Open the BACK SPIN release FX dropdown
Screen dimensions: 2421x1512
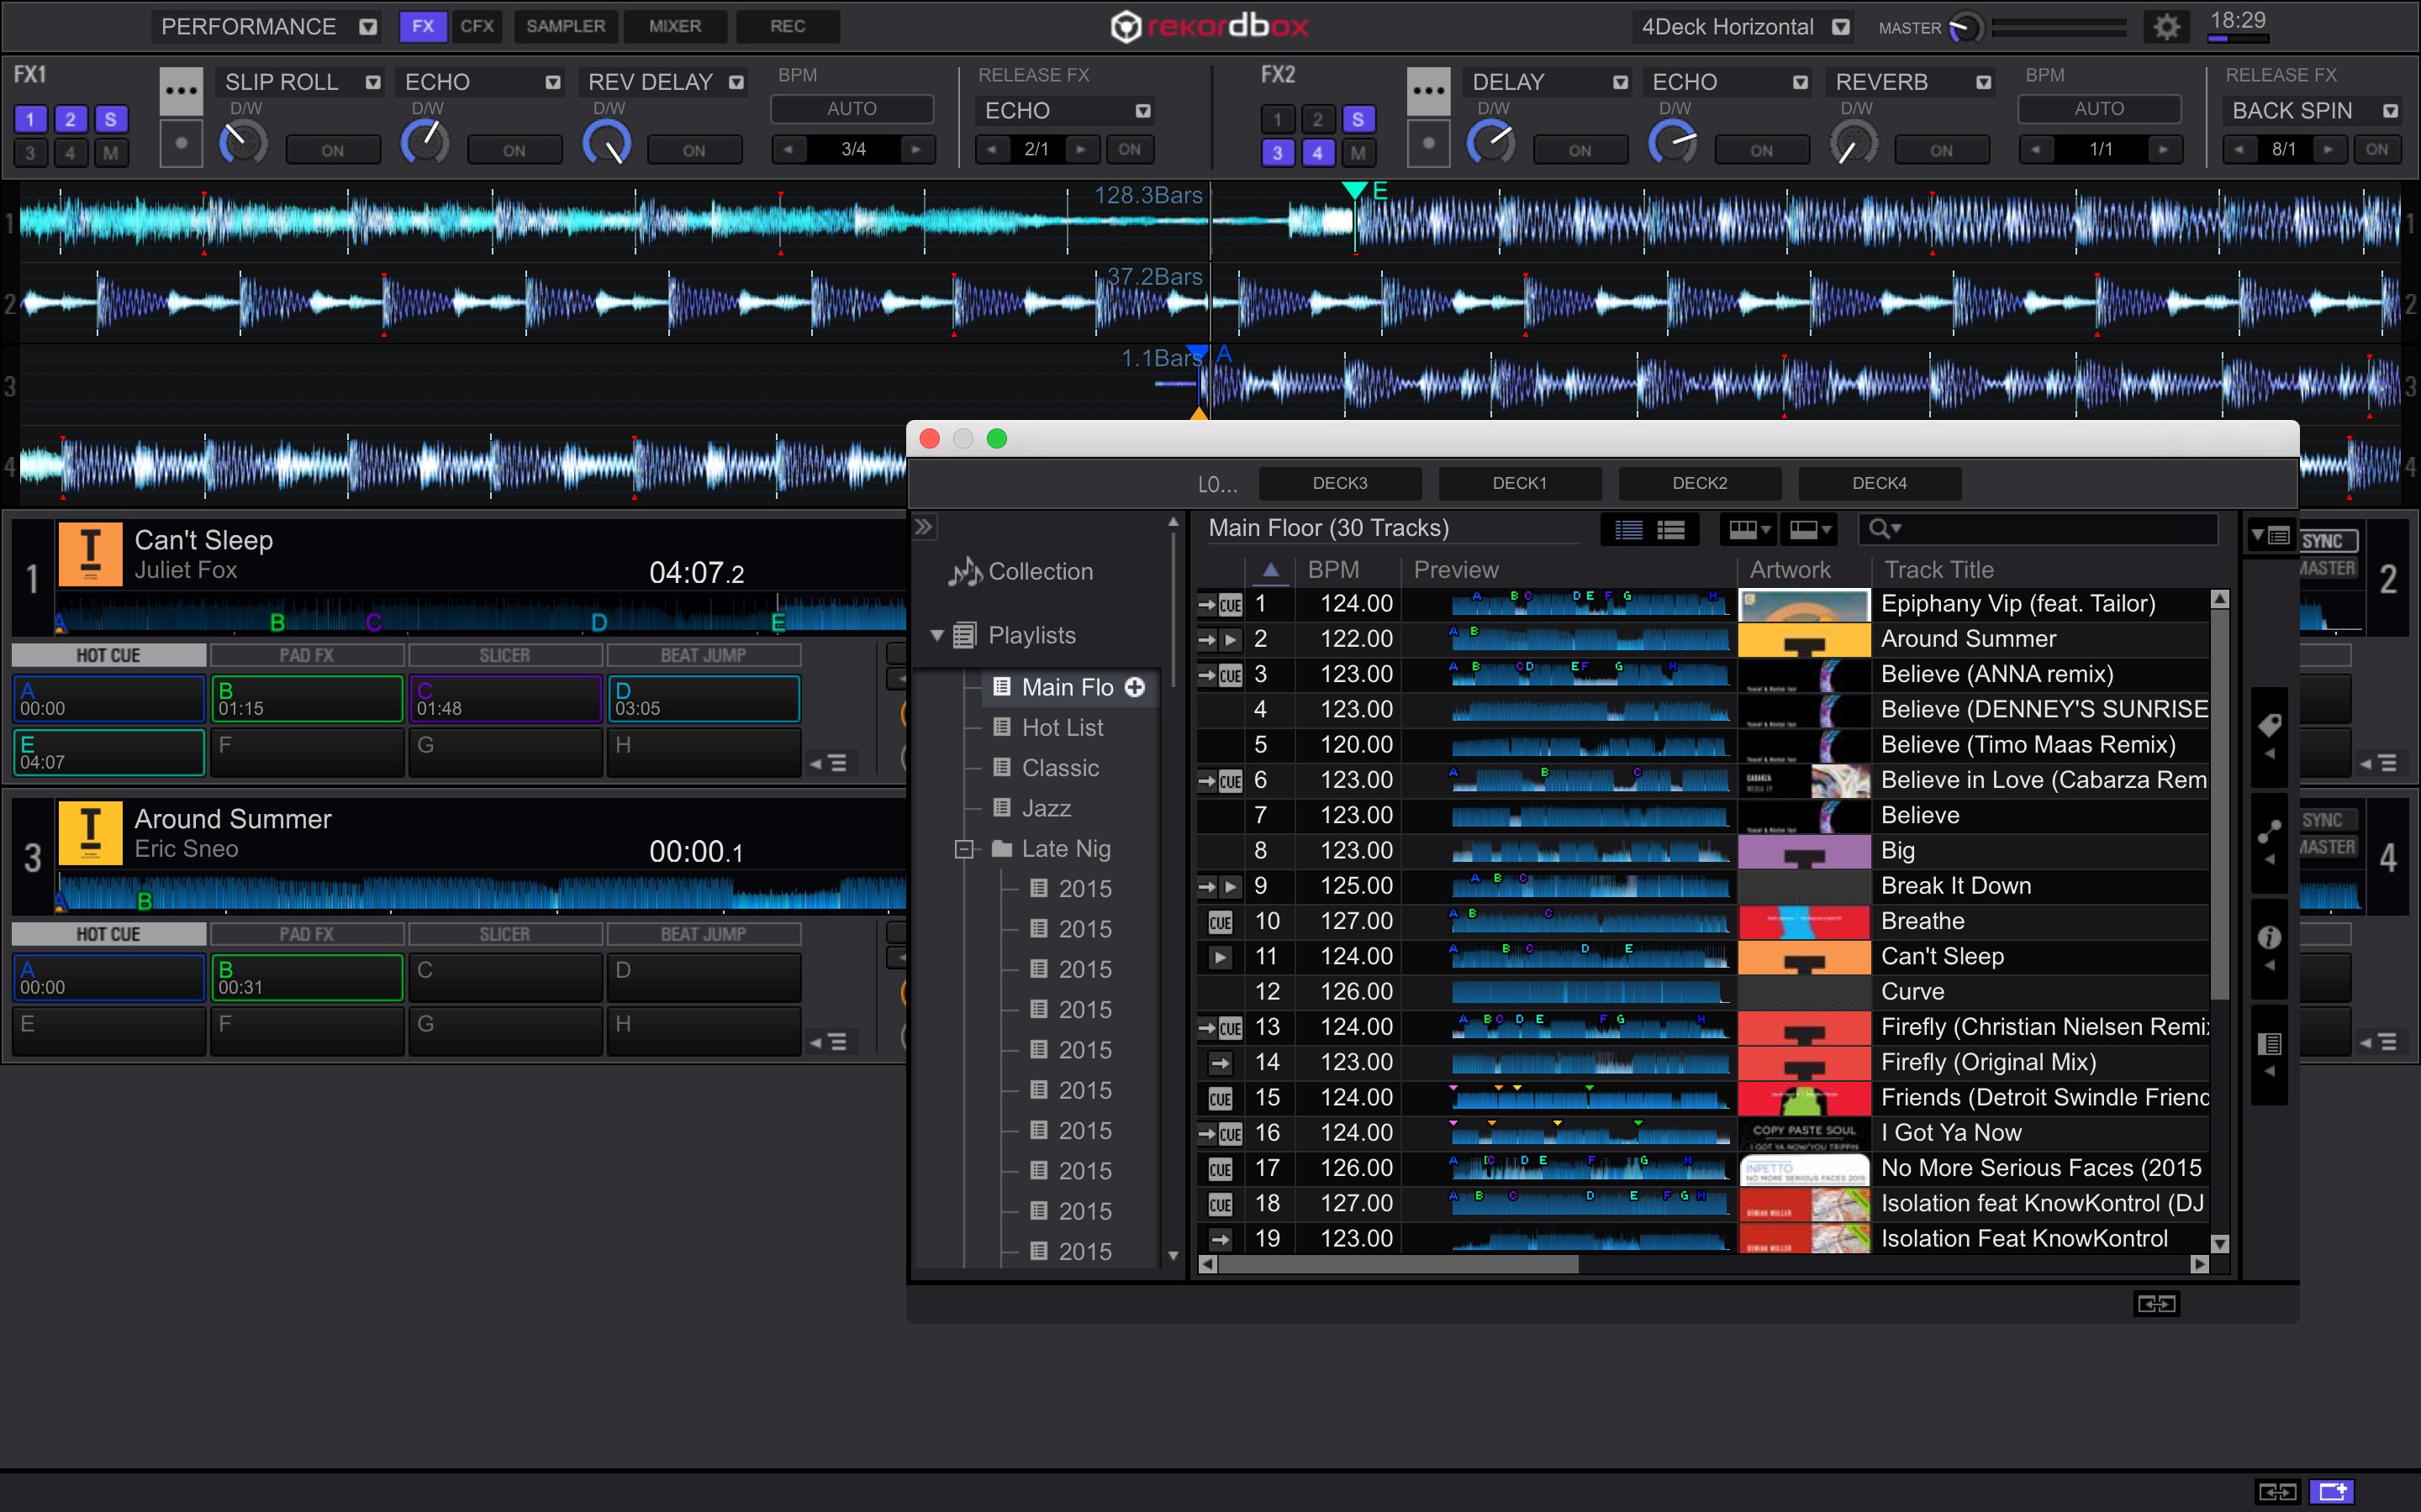[x=2389, y=111]
